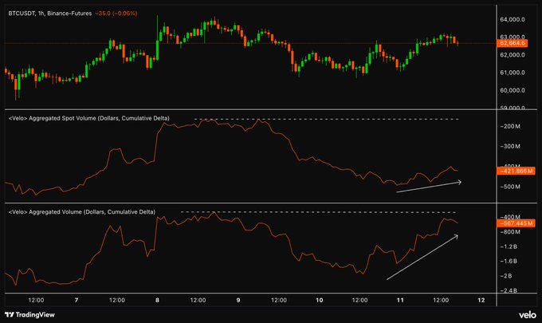
Task: Click the velo logo
Action: [527, 315]
